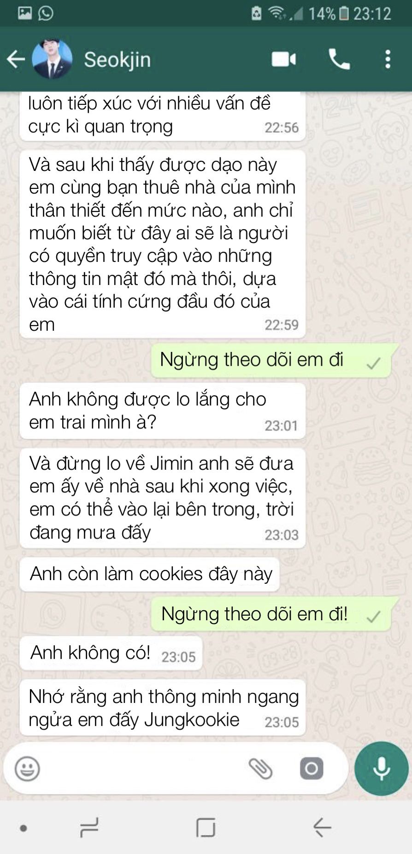Image resolution: width=412 pixels, height=854 pixels.
Task: Open WhatsApp notification in status bar
Action: tap(46, 13)
